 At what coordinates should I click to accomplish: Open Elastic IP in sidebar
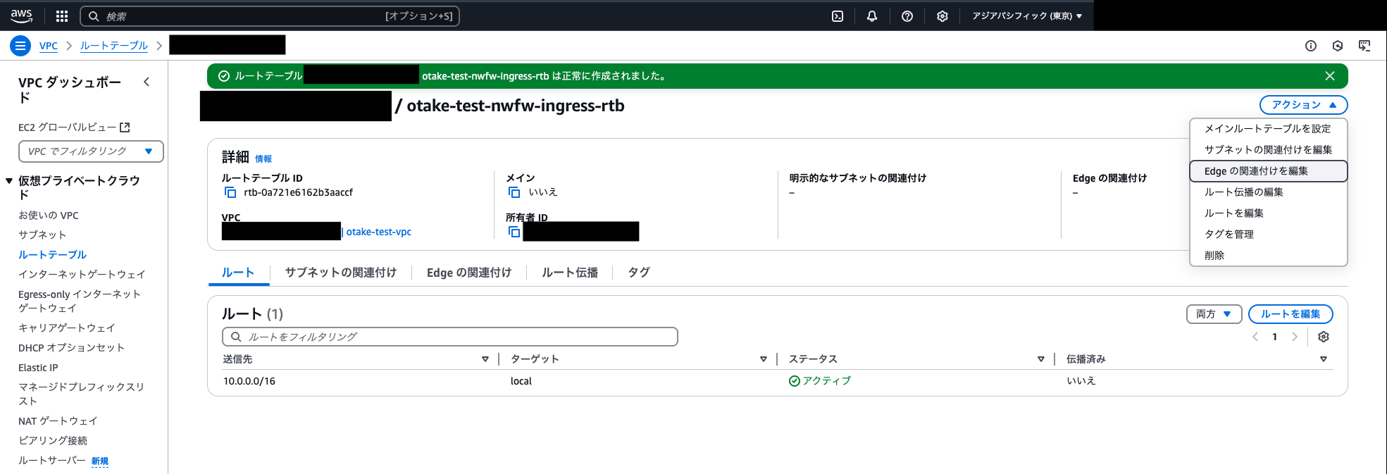(38, 368)
